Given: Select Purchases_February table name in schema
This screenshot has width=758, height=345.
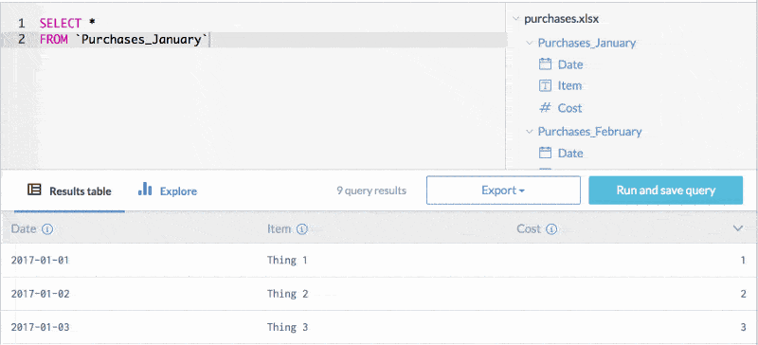Looking at the screenshot, I should [x=589, y=132].
